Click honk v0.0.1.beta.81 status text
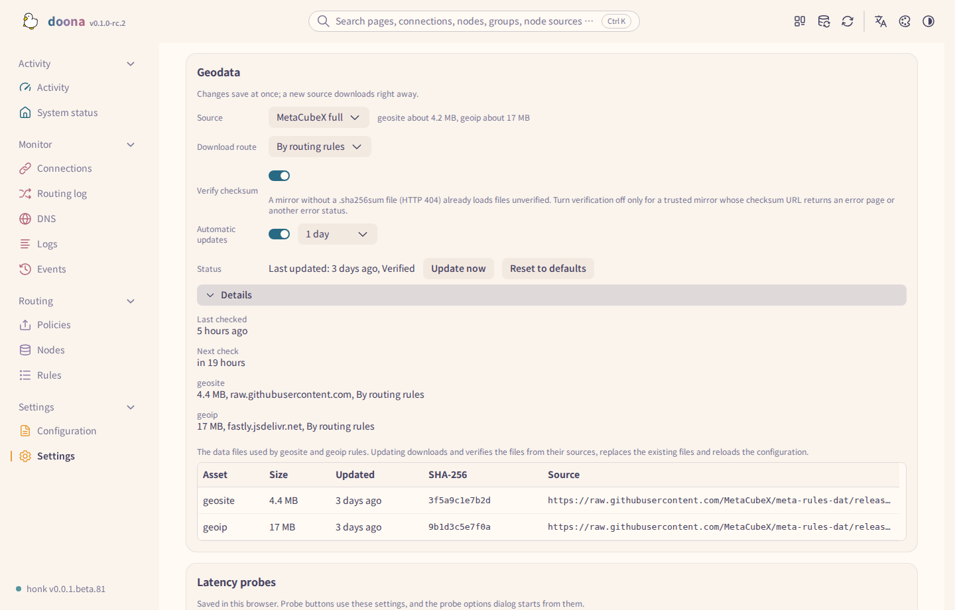Screen dimensions: 955x610 coord(66,589)
